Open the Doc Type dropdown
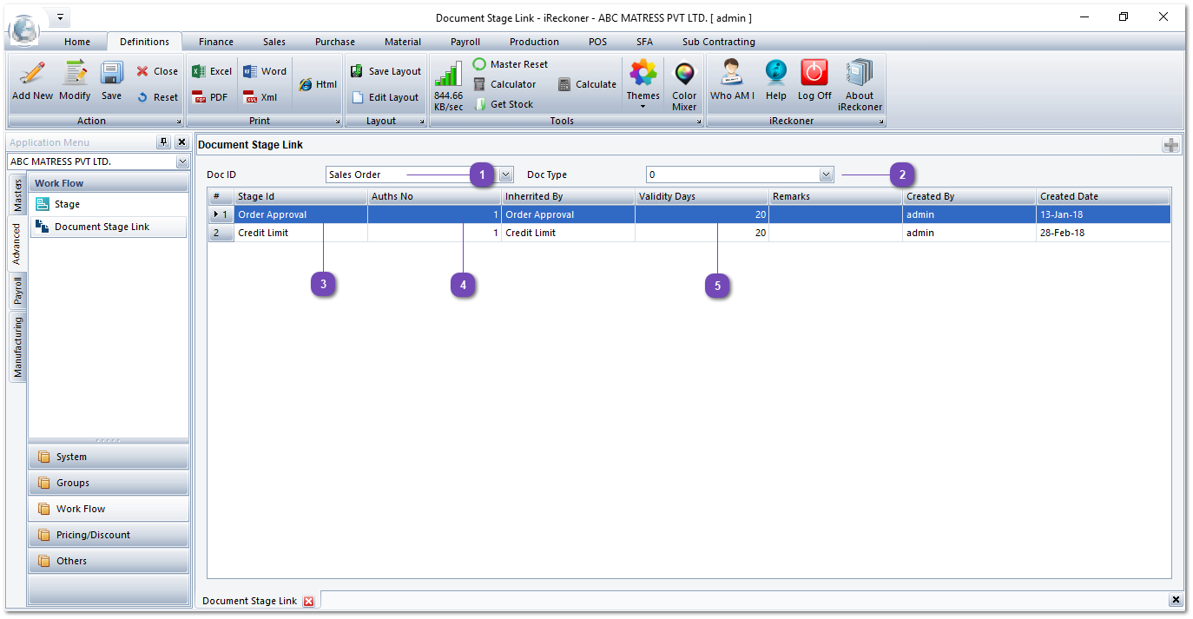Viewport: 1193px width, 619px height. pyautogui.click(x=826, y=174)
